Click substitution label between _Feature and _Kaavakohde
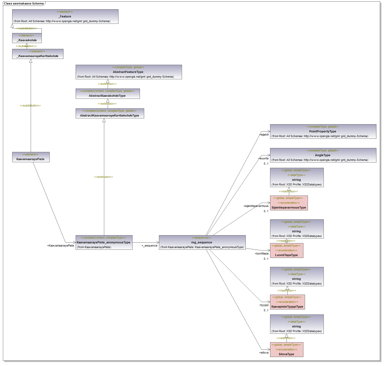The image size is (387, 366). (27, 29)
